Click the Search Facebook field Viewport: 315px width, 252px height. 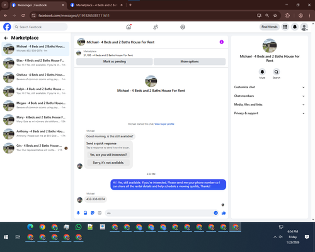[x=40, y=27]
